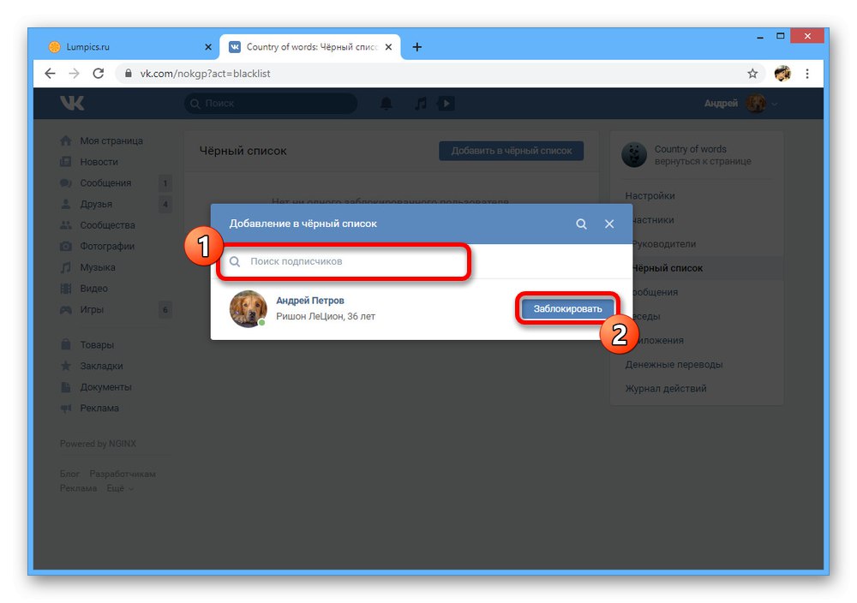Viewport: 857px width, 603px height.
Task: Click the Поиск подписчиков search field
Action: coord(345,261)
